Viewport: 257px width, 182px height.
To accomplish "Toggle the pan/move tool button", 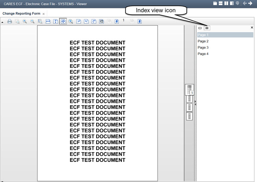I will [x=63, y=21].
